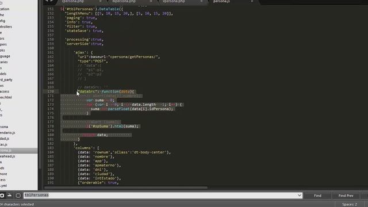Click the editor horizontal scrollbar

click(x=125, y=187)
